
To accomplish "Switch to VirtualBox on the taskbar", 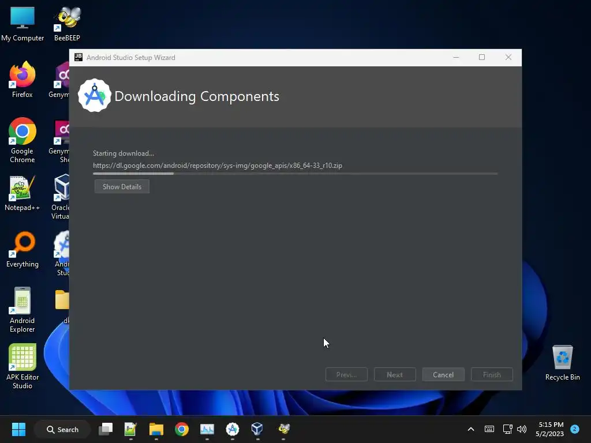I will click(x=257, y=429).
